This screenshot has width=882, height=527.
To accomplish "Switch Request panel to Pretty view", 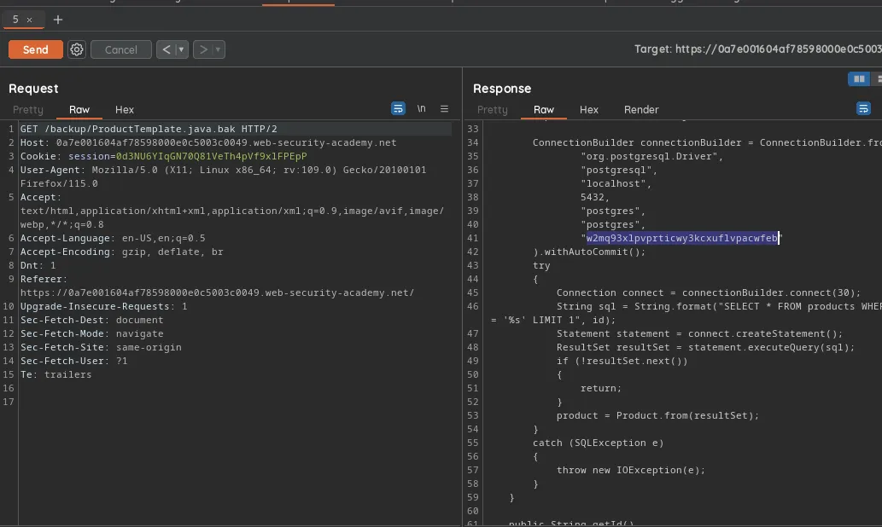I will coord(28,109).
